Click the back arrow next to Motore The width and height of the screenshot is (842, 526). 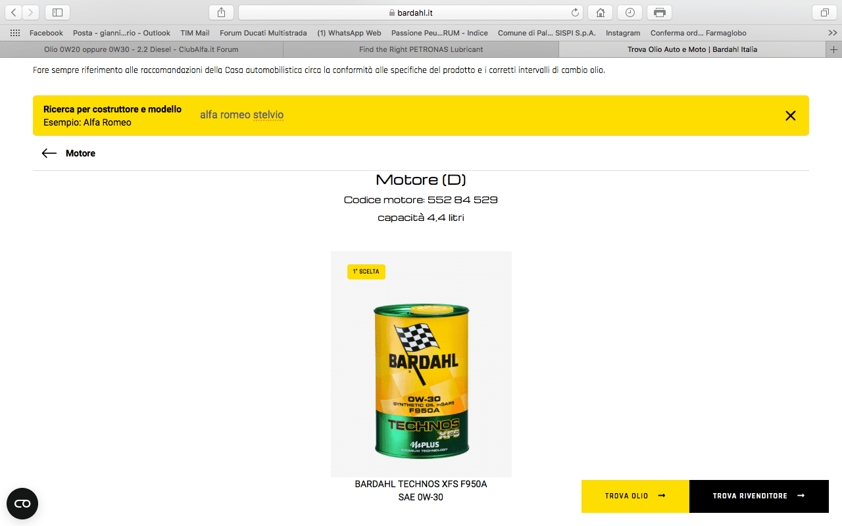click(x=49, y=153)
